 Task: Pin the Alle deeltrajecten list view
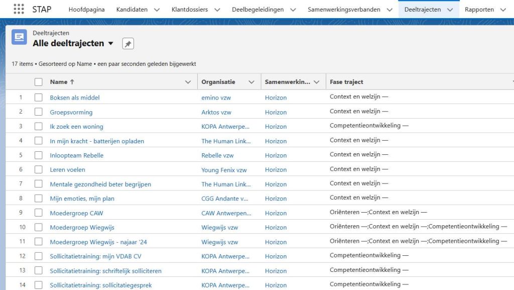pos(128,44)
